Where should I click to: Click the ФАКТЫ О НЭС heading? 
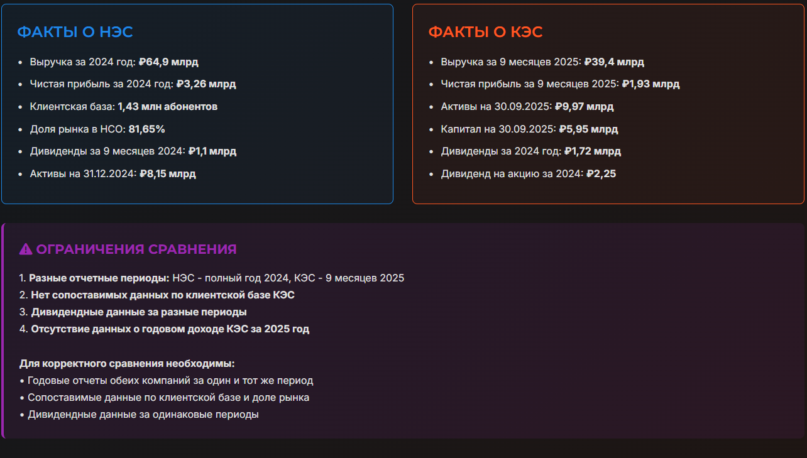point(75,32)
